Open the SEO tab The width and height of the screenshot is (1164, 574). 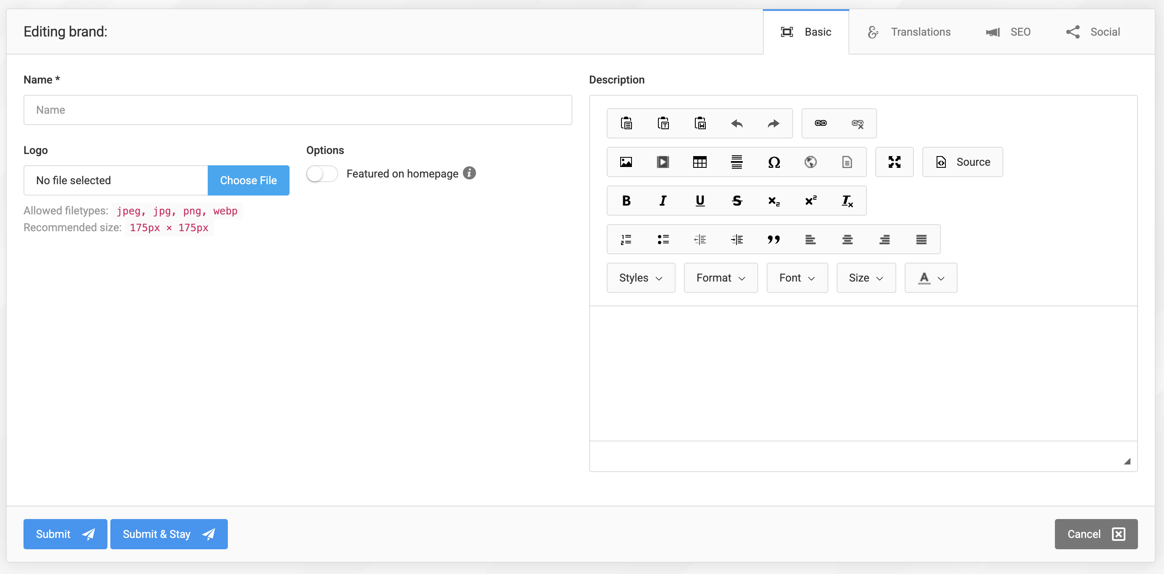coord(1009,32)
